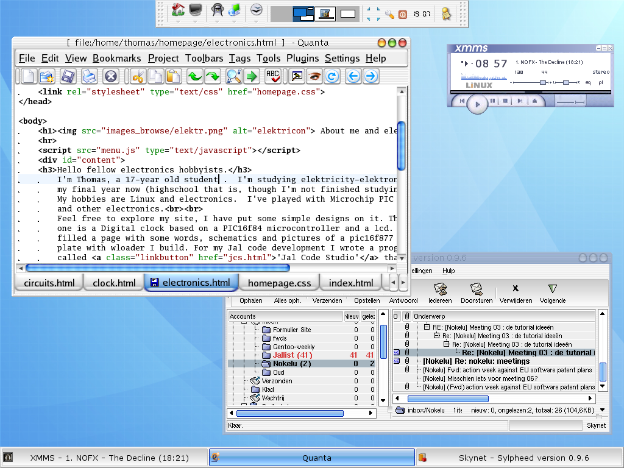Open the arrow menu under the globe icon
Image resolution: width=624 pixels, height=468 pixels.
click(x=235, y=21)
